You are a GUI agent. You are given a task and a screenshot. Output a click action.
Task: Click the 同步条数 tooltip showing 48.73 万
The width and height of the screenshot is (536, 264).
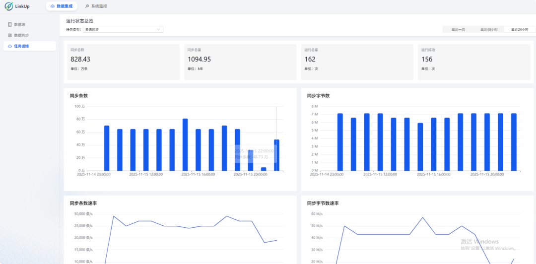pos(255,154)
